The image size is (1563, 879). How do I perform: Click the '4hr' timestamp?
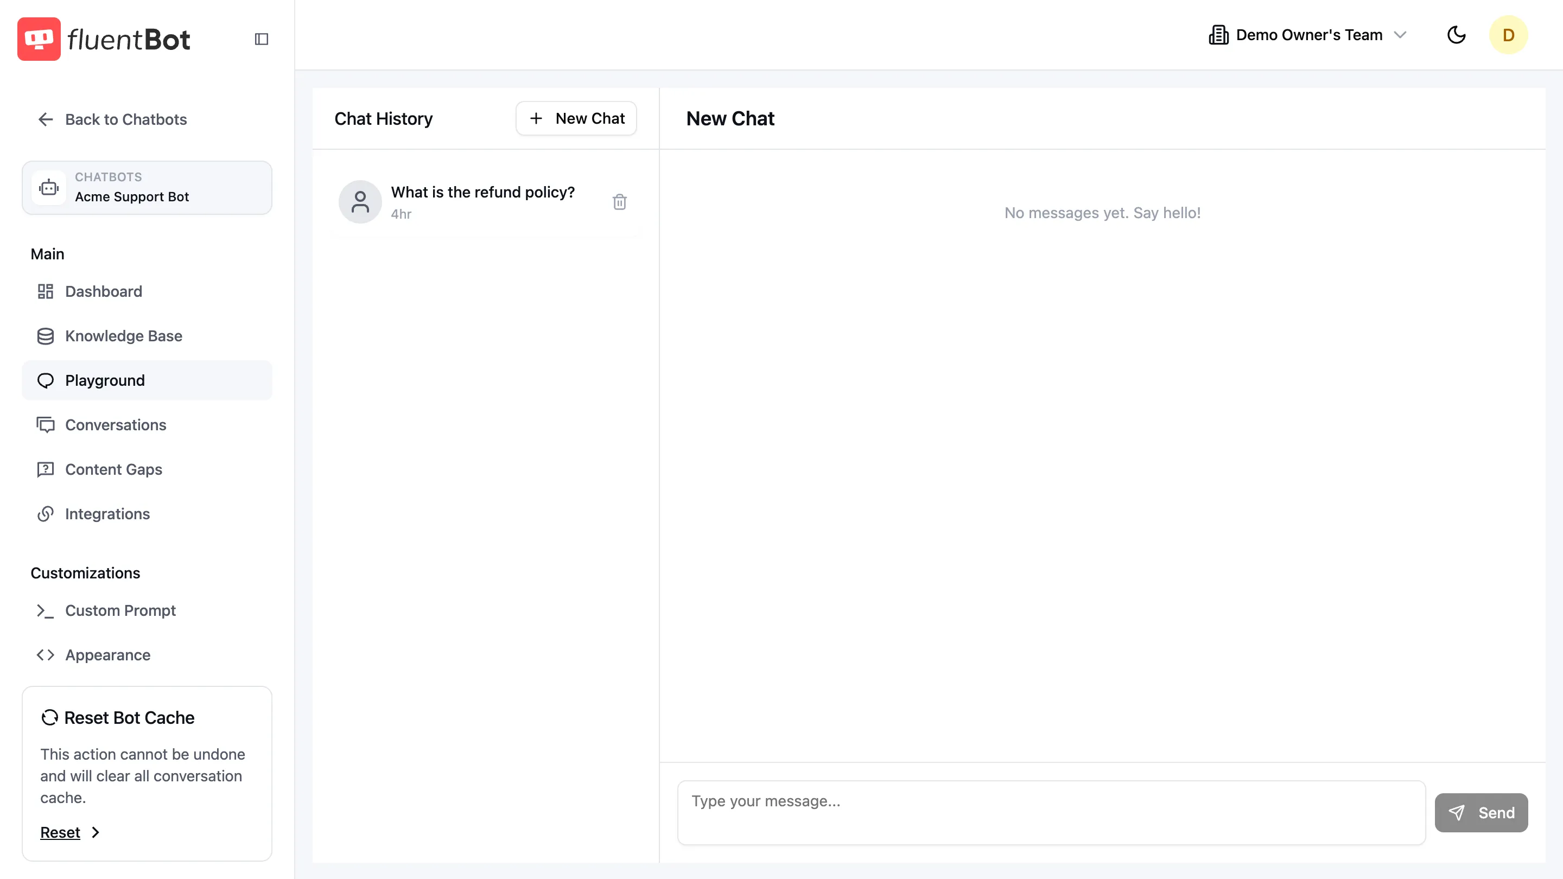point(401,214)
